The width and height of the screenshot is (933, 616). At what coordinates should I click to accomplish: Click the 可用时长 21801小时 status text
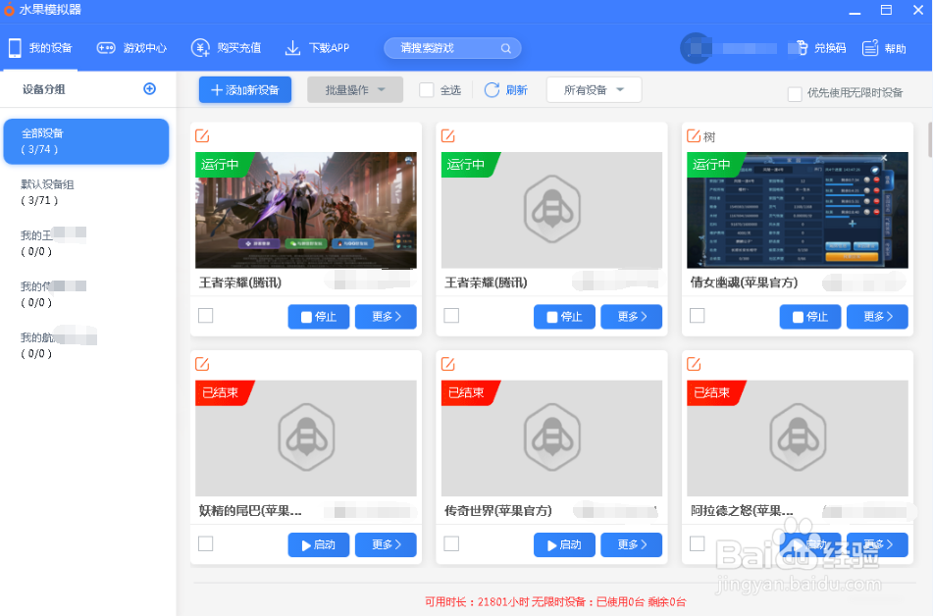point(477,601)
